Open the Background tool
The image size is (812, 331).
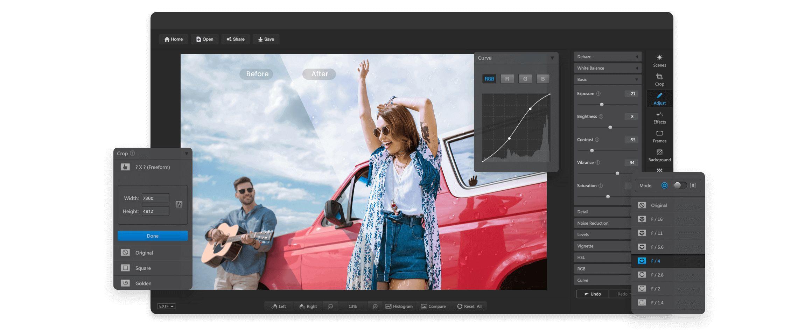[x=659, y=155]
